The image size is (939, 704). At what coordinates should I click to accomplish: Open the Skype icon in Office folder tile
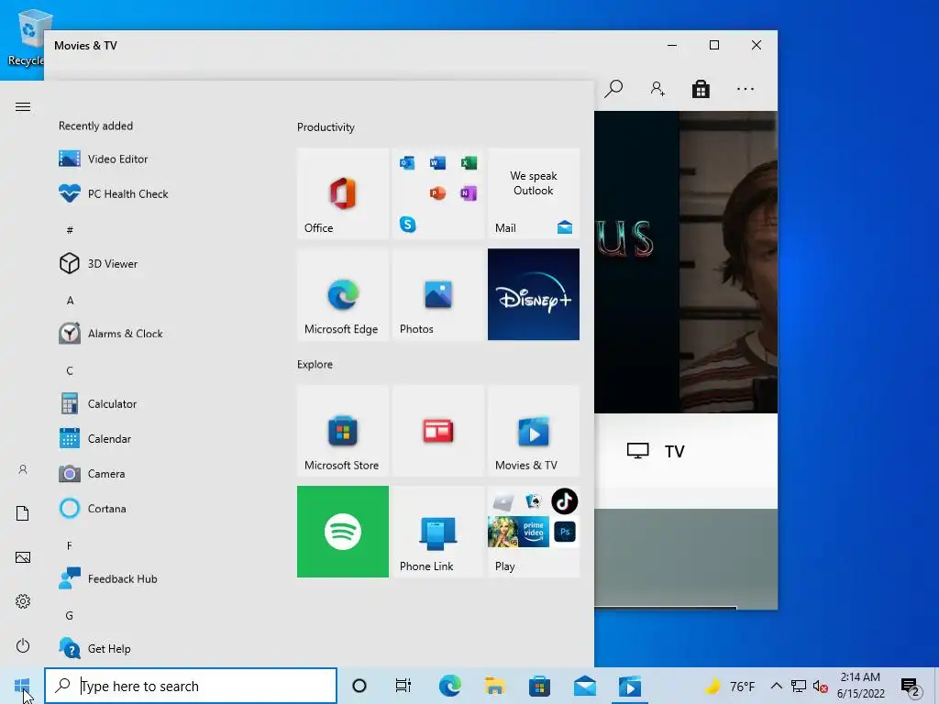(x=408, y=225)
